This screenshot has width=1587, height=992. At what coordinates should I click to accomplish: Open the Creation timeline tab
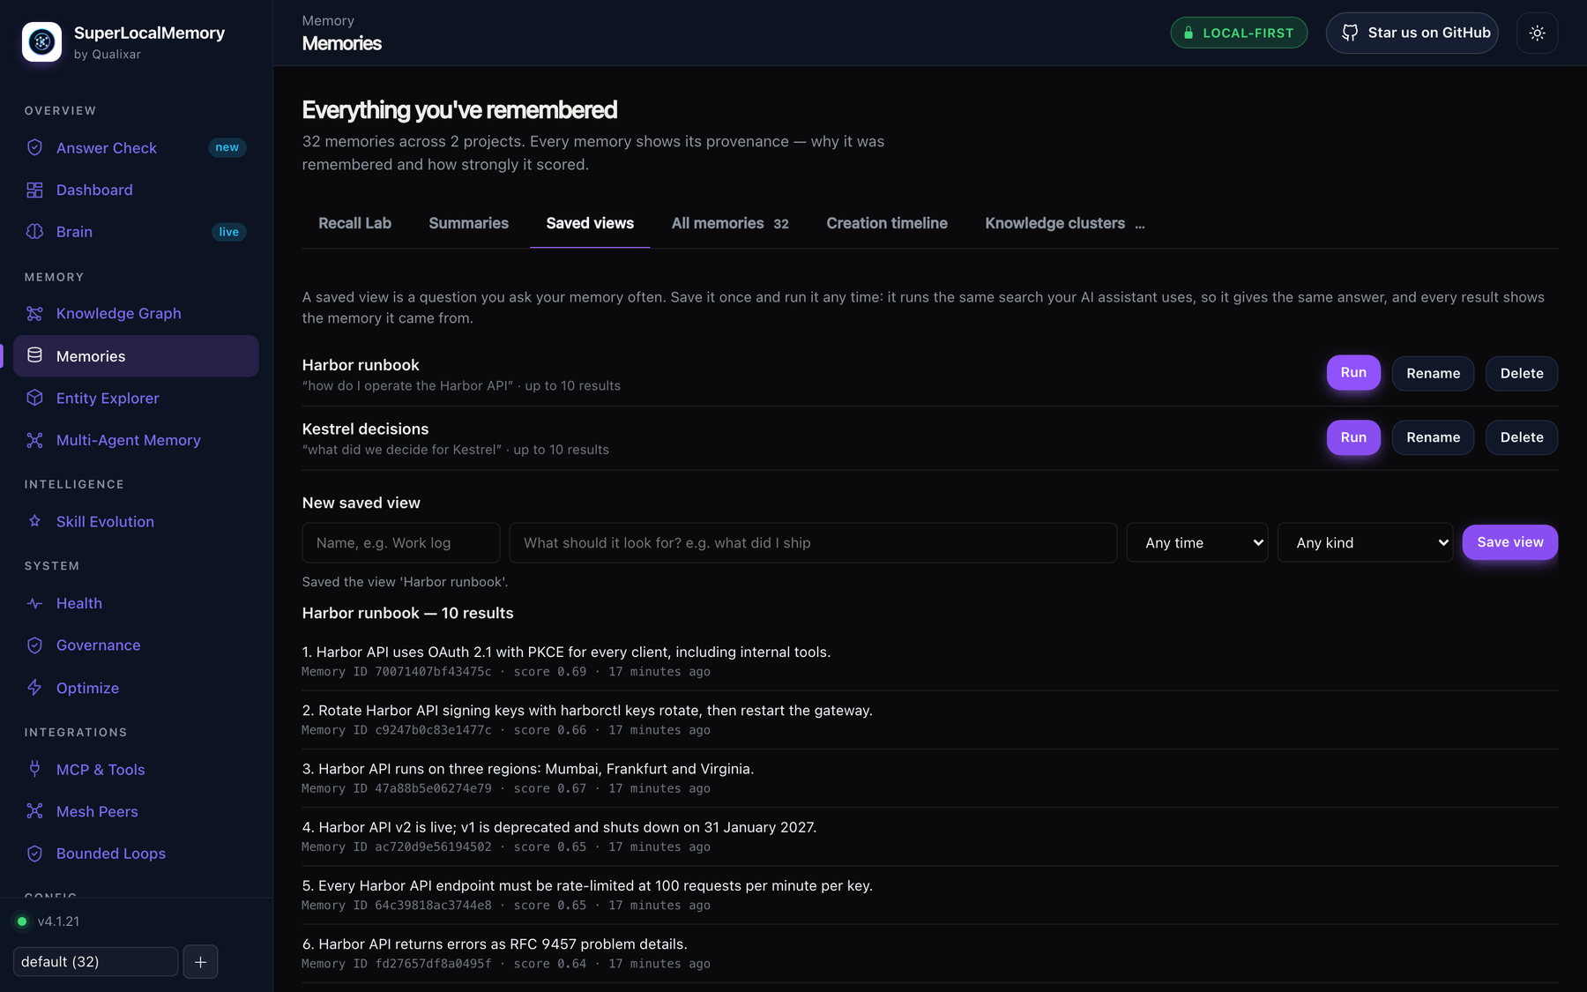(887, 223)
